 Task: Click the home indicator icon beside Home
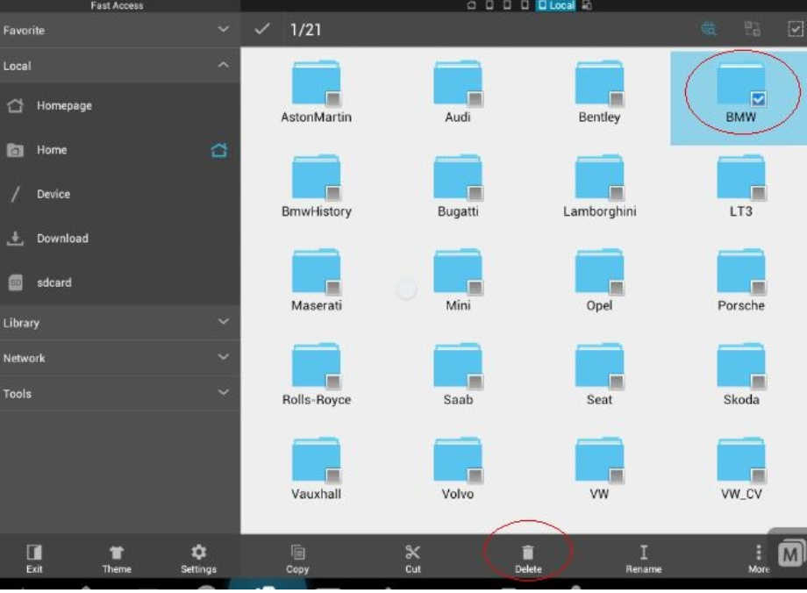[x=218, y=150]
